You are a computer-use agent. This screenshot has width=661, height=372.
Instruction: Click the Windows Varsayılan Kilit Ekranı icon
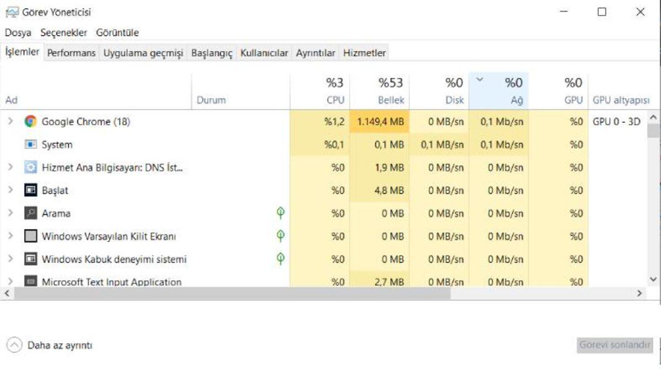(x=31, y=236)
